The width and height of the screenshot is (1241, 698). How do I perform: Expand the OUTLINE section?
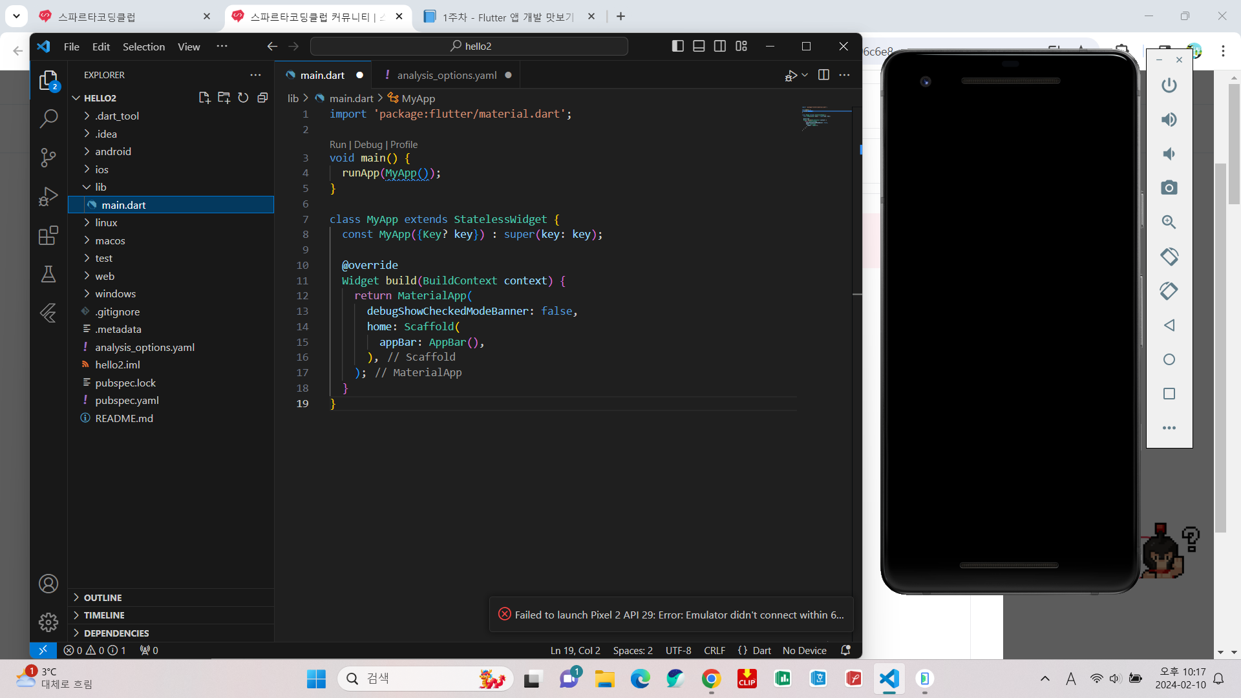pos(171,598)
